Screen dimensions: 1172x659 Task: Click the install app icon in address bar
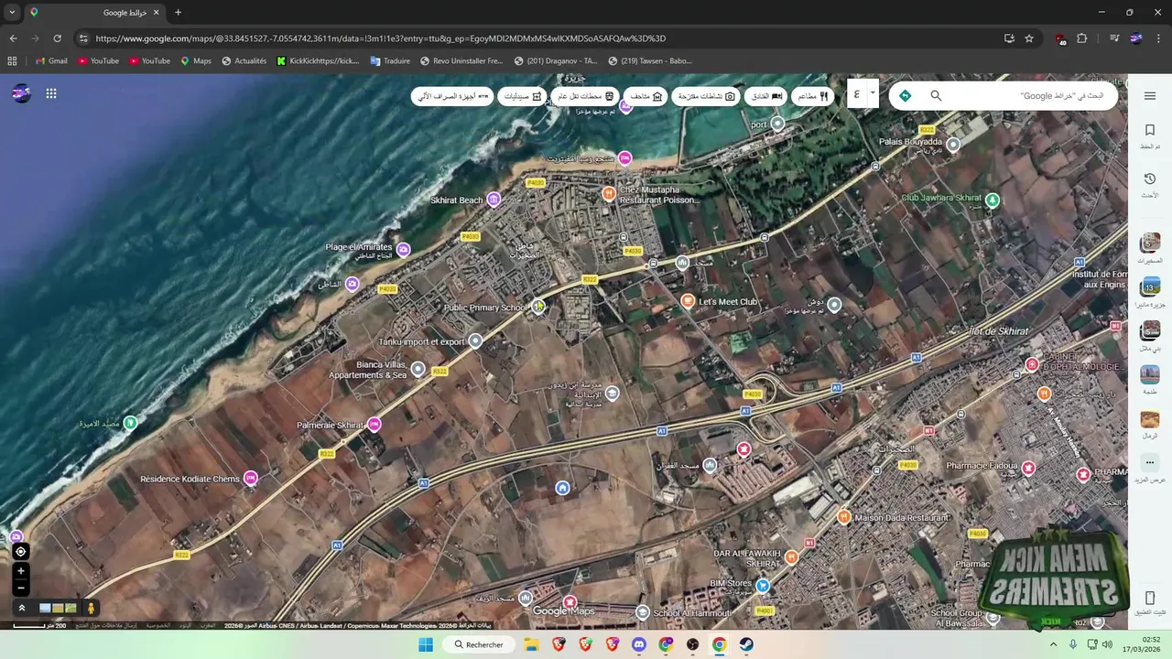(x=1009, y=38)
